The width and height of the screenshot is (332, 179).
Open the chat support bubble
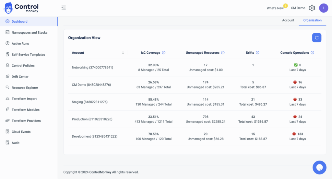tap(319, 167)
